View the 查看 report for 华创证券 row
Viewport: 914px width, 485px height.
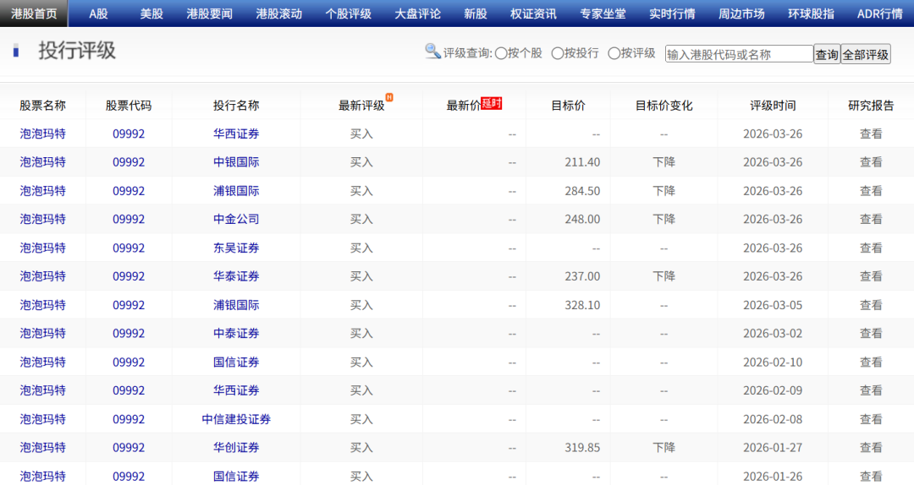pyautogui.click(x=871, y=448)
